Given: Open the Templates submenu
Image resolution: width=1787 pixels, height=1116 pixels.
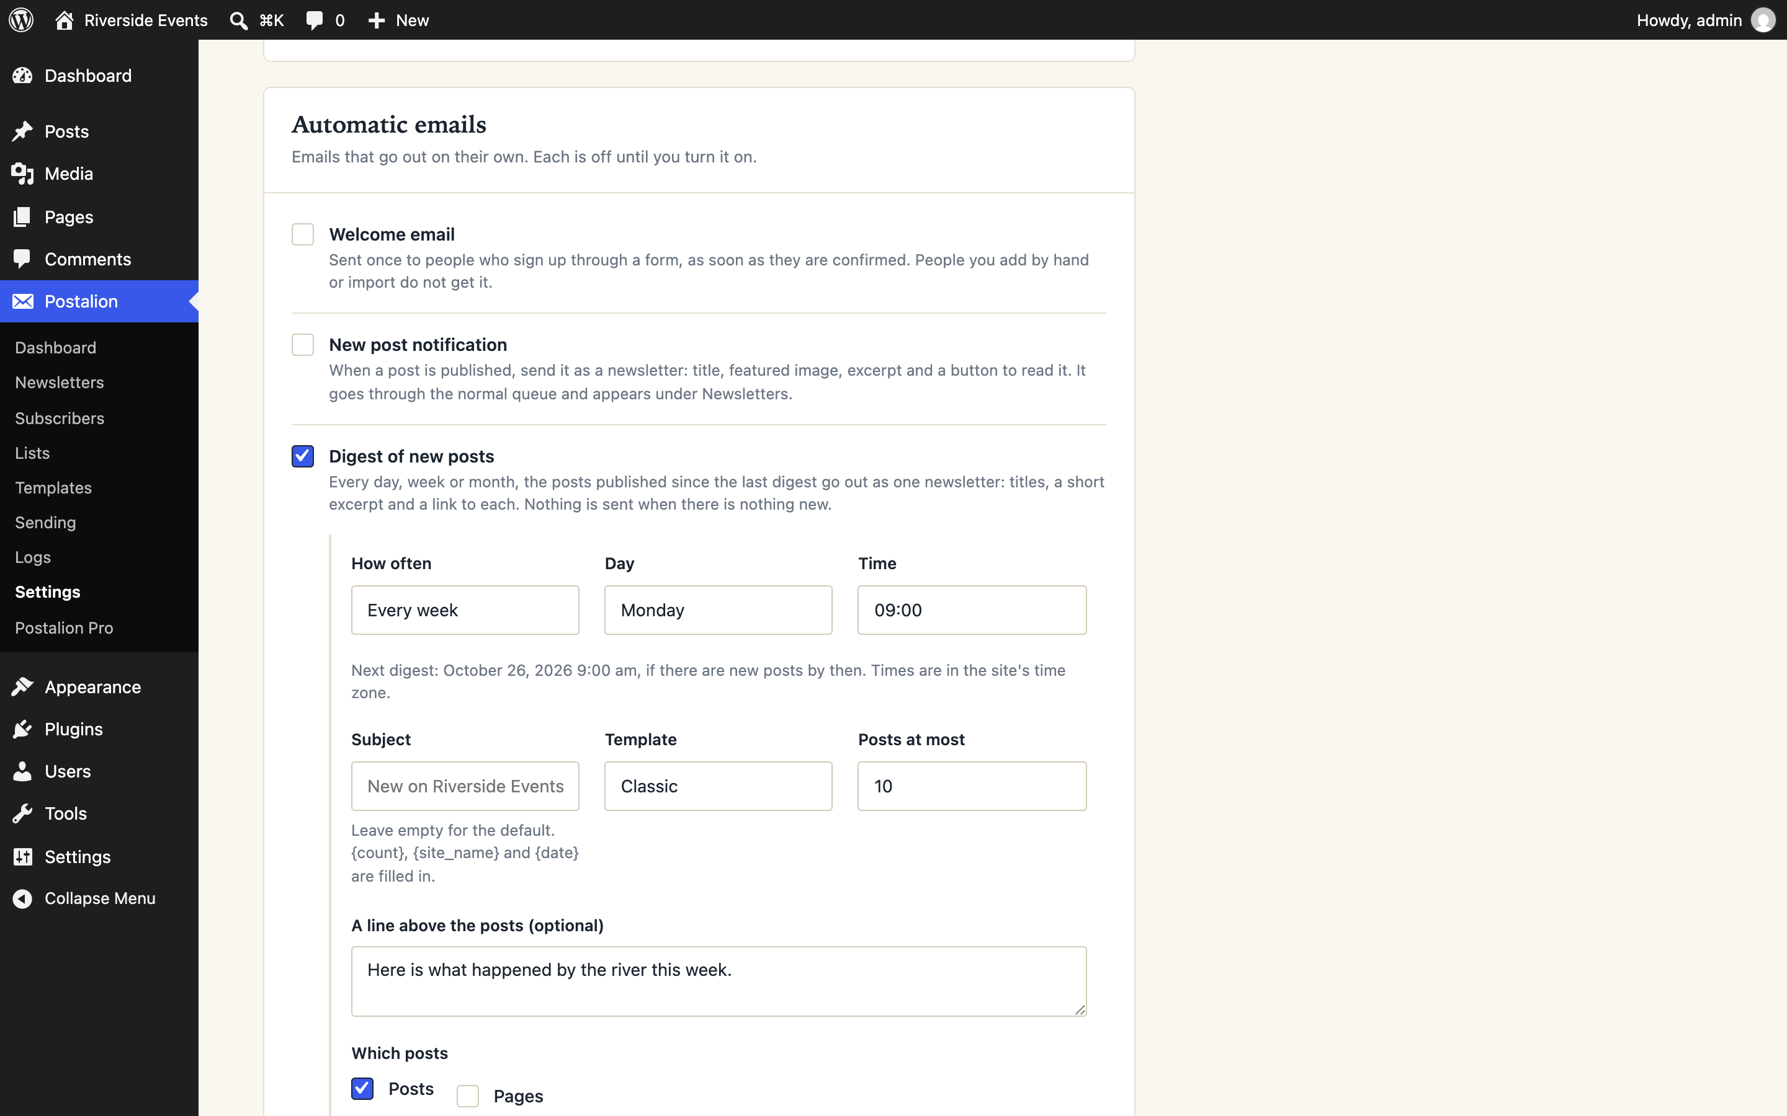Looking at the screenshot, I should [53, 488].
